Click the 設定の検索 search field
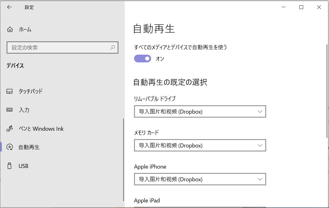Viewport: 329px width, 208px height. point(59,48)
